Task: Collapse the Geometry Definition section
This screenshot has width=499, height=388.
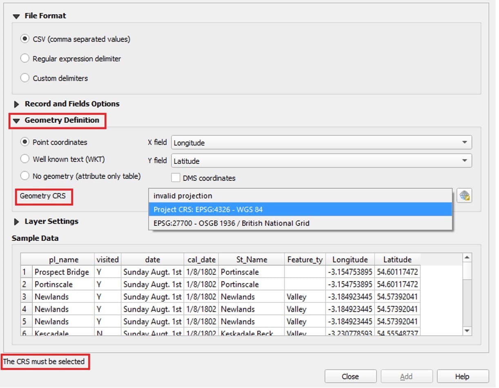Action: pyautogui.click(x=17, y=121)
